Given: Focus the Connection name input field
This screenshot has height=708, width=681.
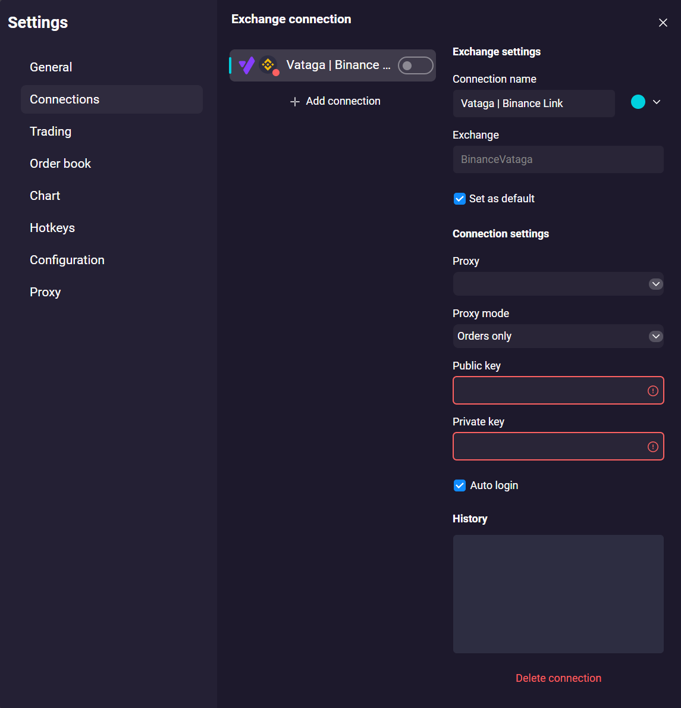Looking at the screenshot, I should tap(534, 104).
